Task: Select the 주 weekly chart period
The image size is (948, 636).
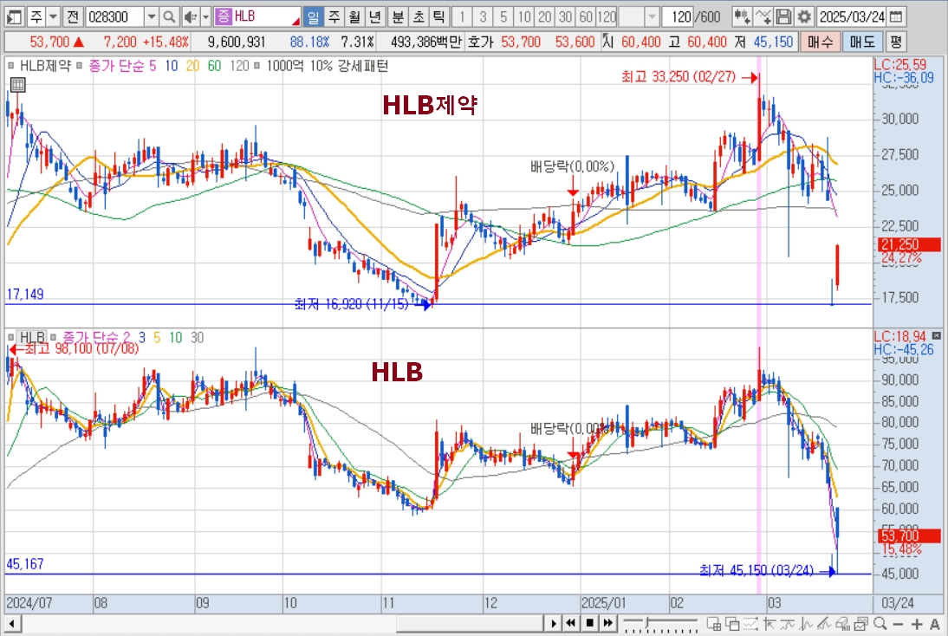Action: coord(334,17)
